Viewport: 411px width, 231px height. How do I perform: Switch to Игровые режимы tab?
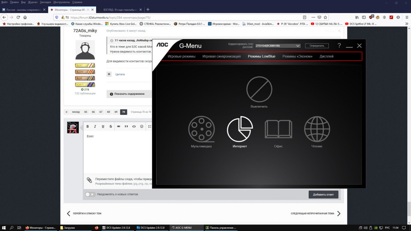(181, 56)
